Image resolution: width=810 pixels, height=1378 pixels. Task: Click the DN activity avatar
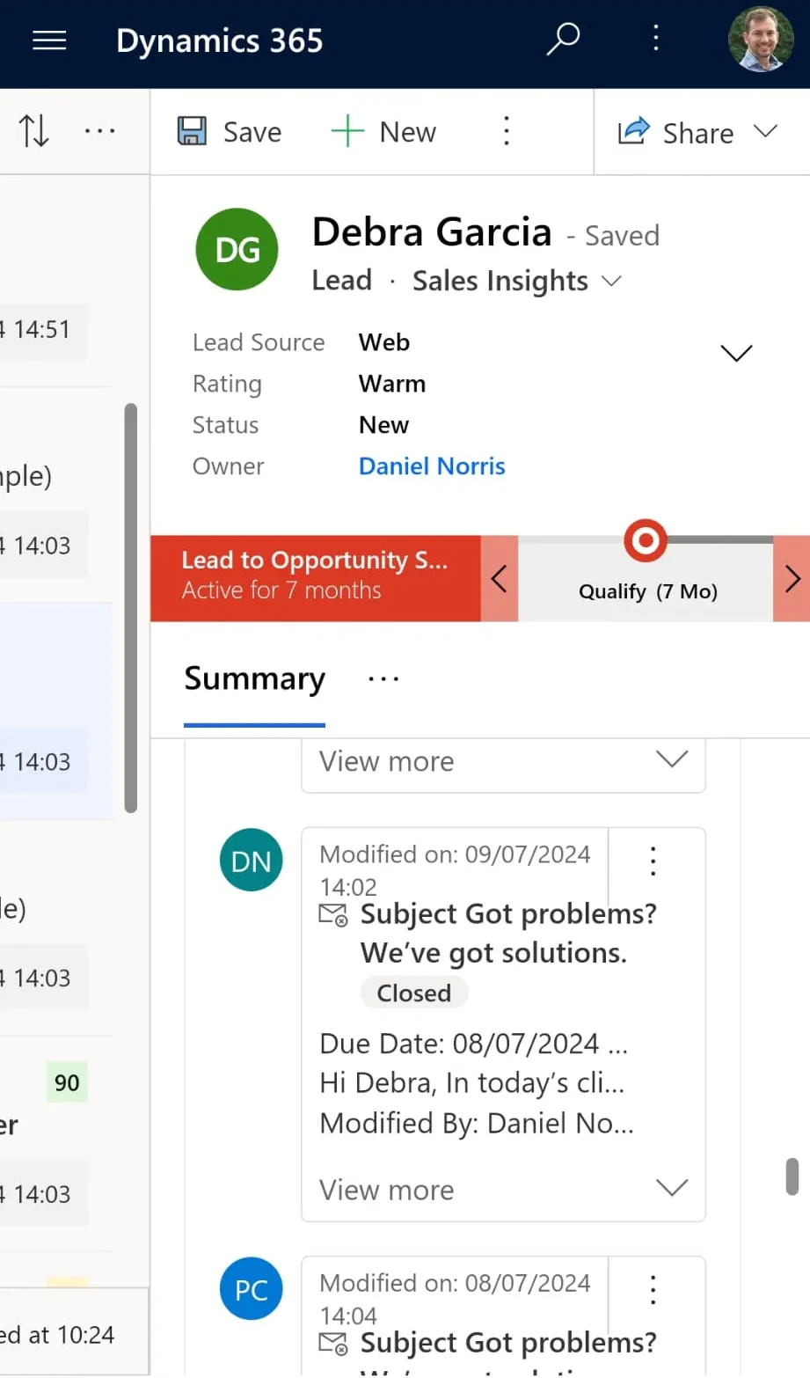[x=252, y=861]
